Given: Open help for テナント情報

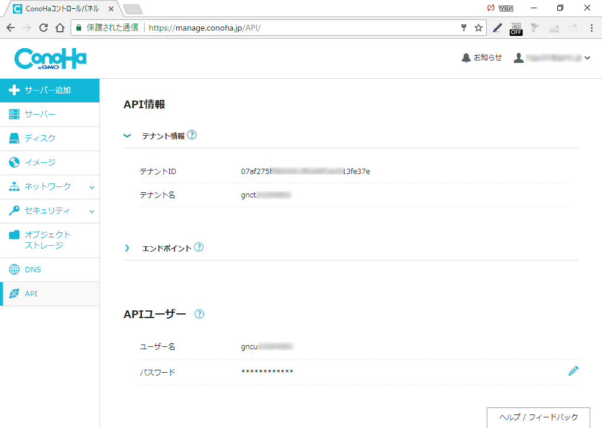Looking at the screenshot, I should (192, 135).
